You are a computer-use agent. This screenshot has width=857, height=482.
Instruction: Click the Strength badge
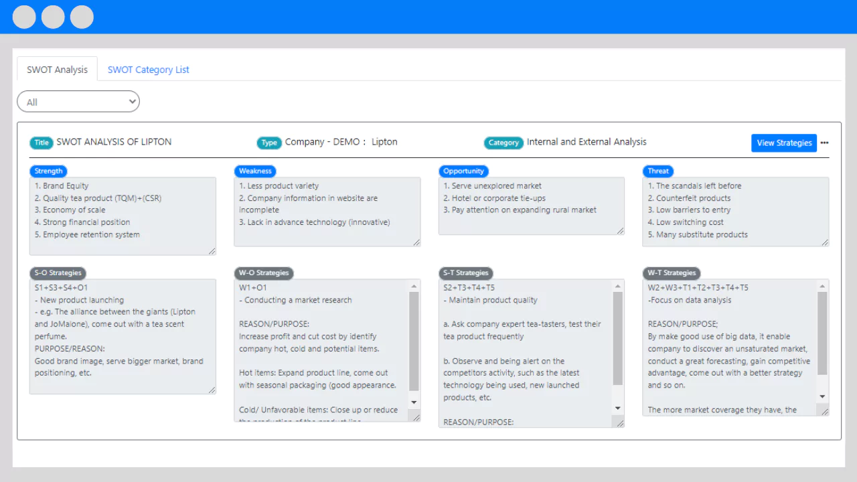(48, 171)
